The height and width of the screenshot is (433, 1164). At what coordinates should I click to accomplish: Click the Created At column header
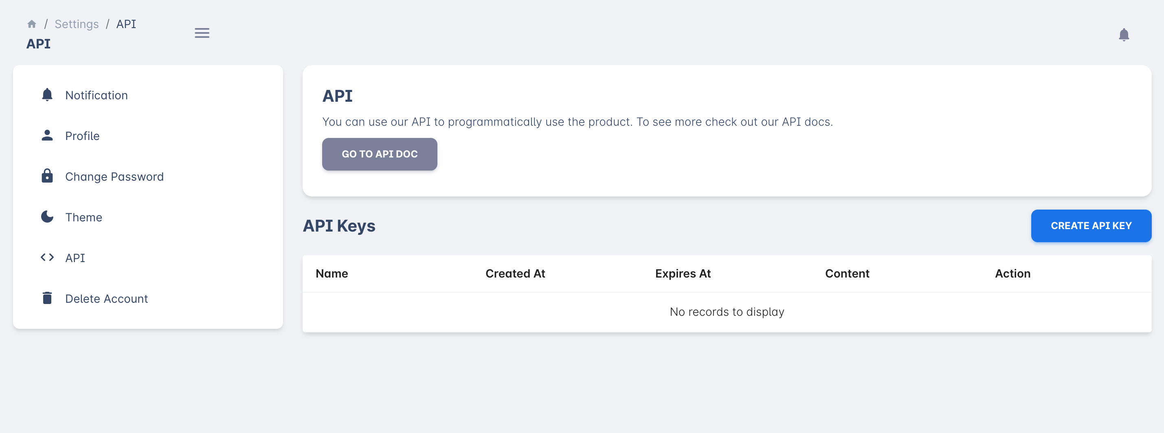pyautogui.click(x=515, y=273)
